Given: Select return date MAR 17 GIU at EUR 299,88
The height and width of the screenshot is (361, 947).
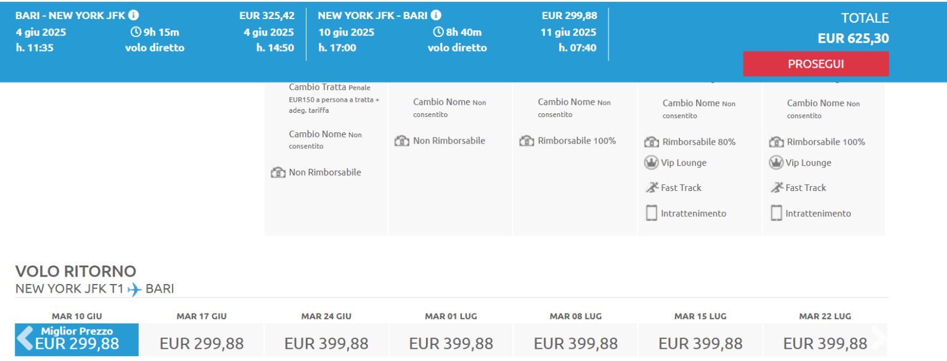Looking at the screenshot, I should click(202, 333).
